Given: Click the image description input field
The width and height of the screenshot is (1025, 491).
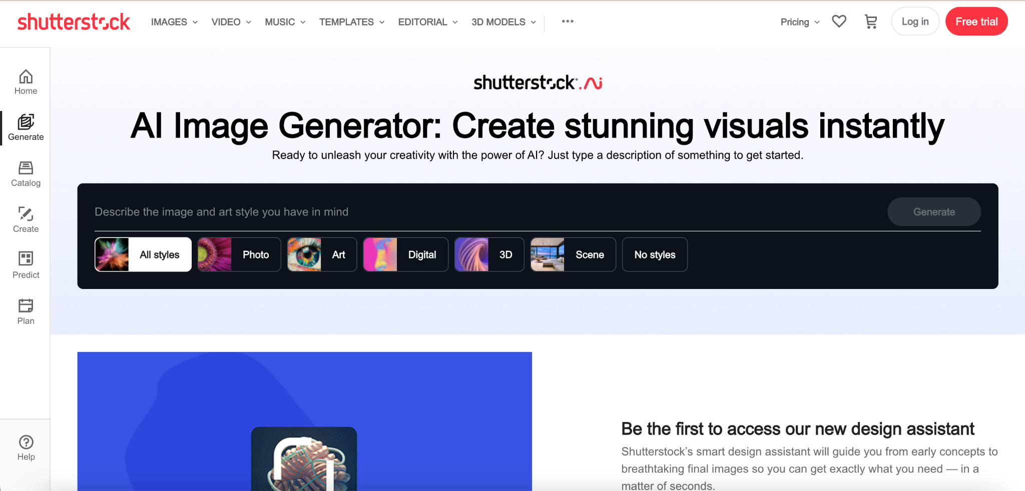Looking at the screenshot, I should tap(485, 211).
